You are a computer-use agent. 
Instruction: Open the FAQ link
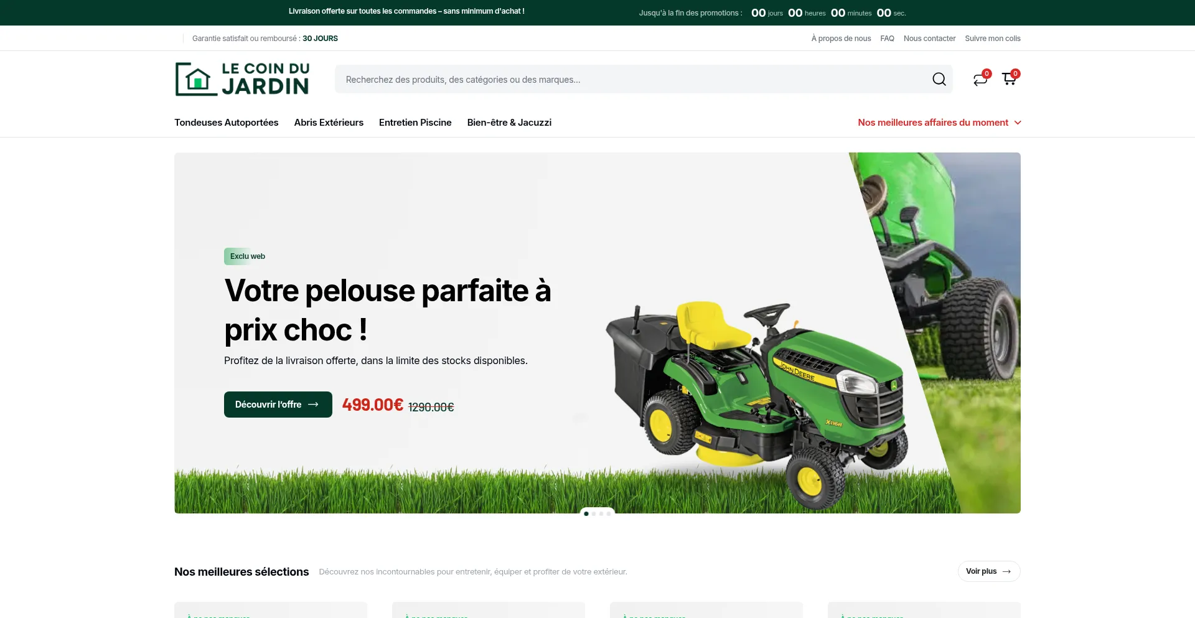887,39
